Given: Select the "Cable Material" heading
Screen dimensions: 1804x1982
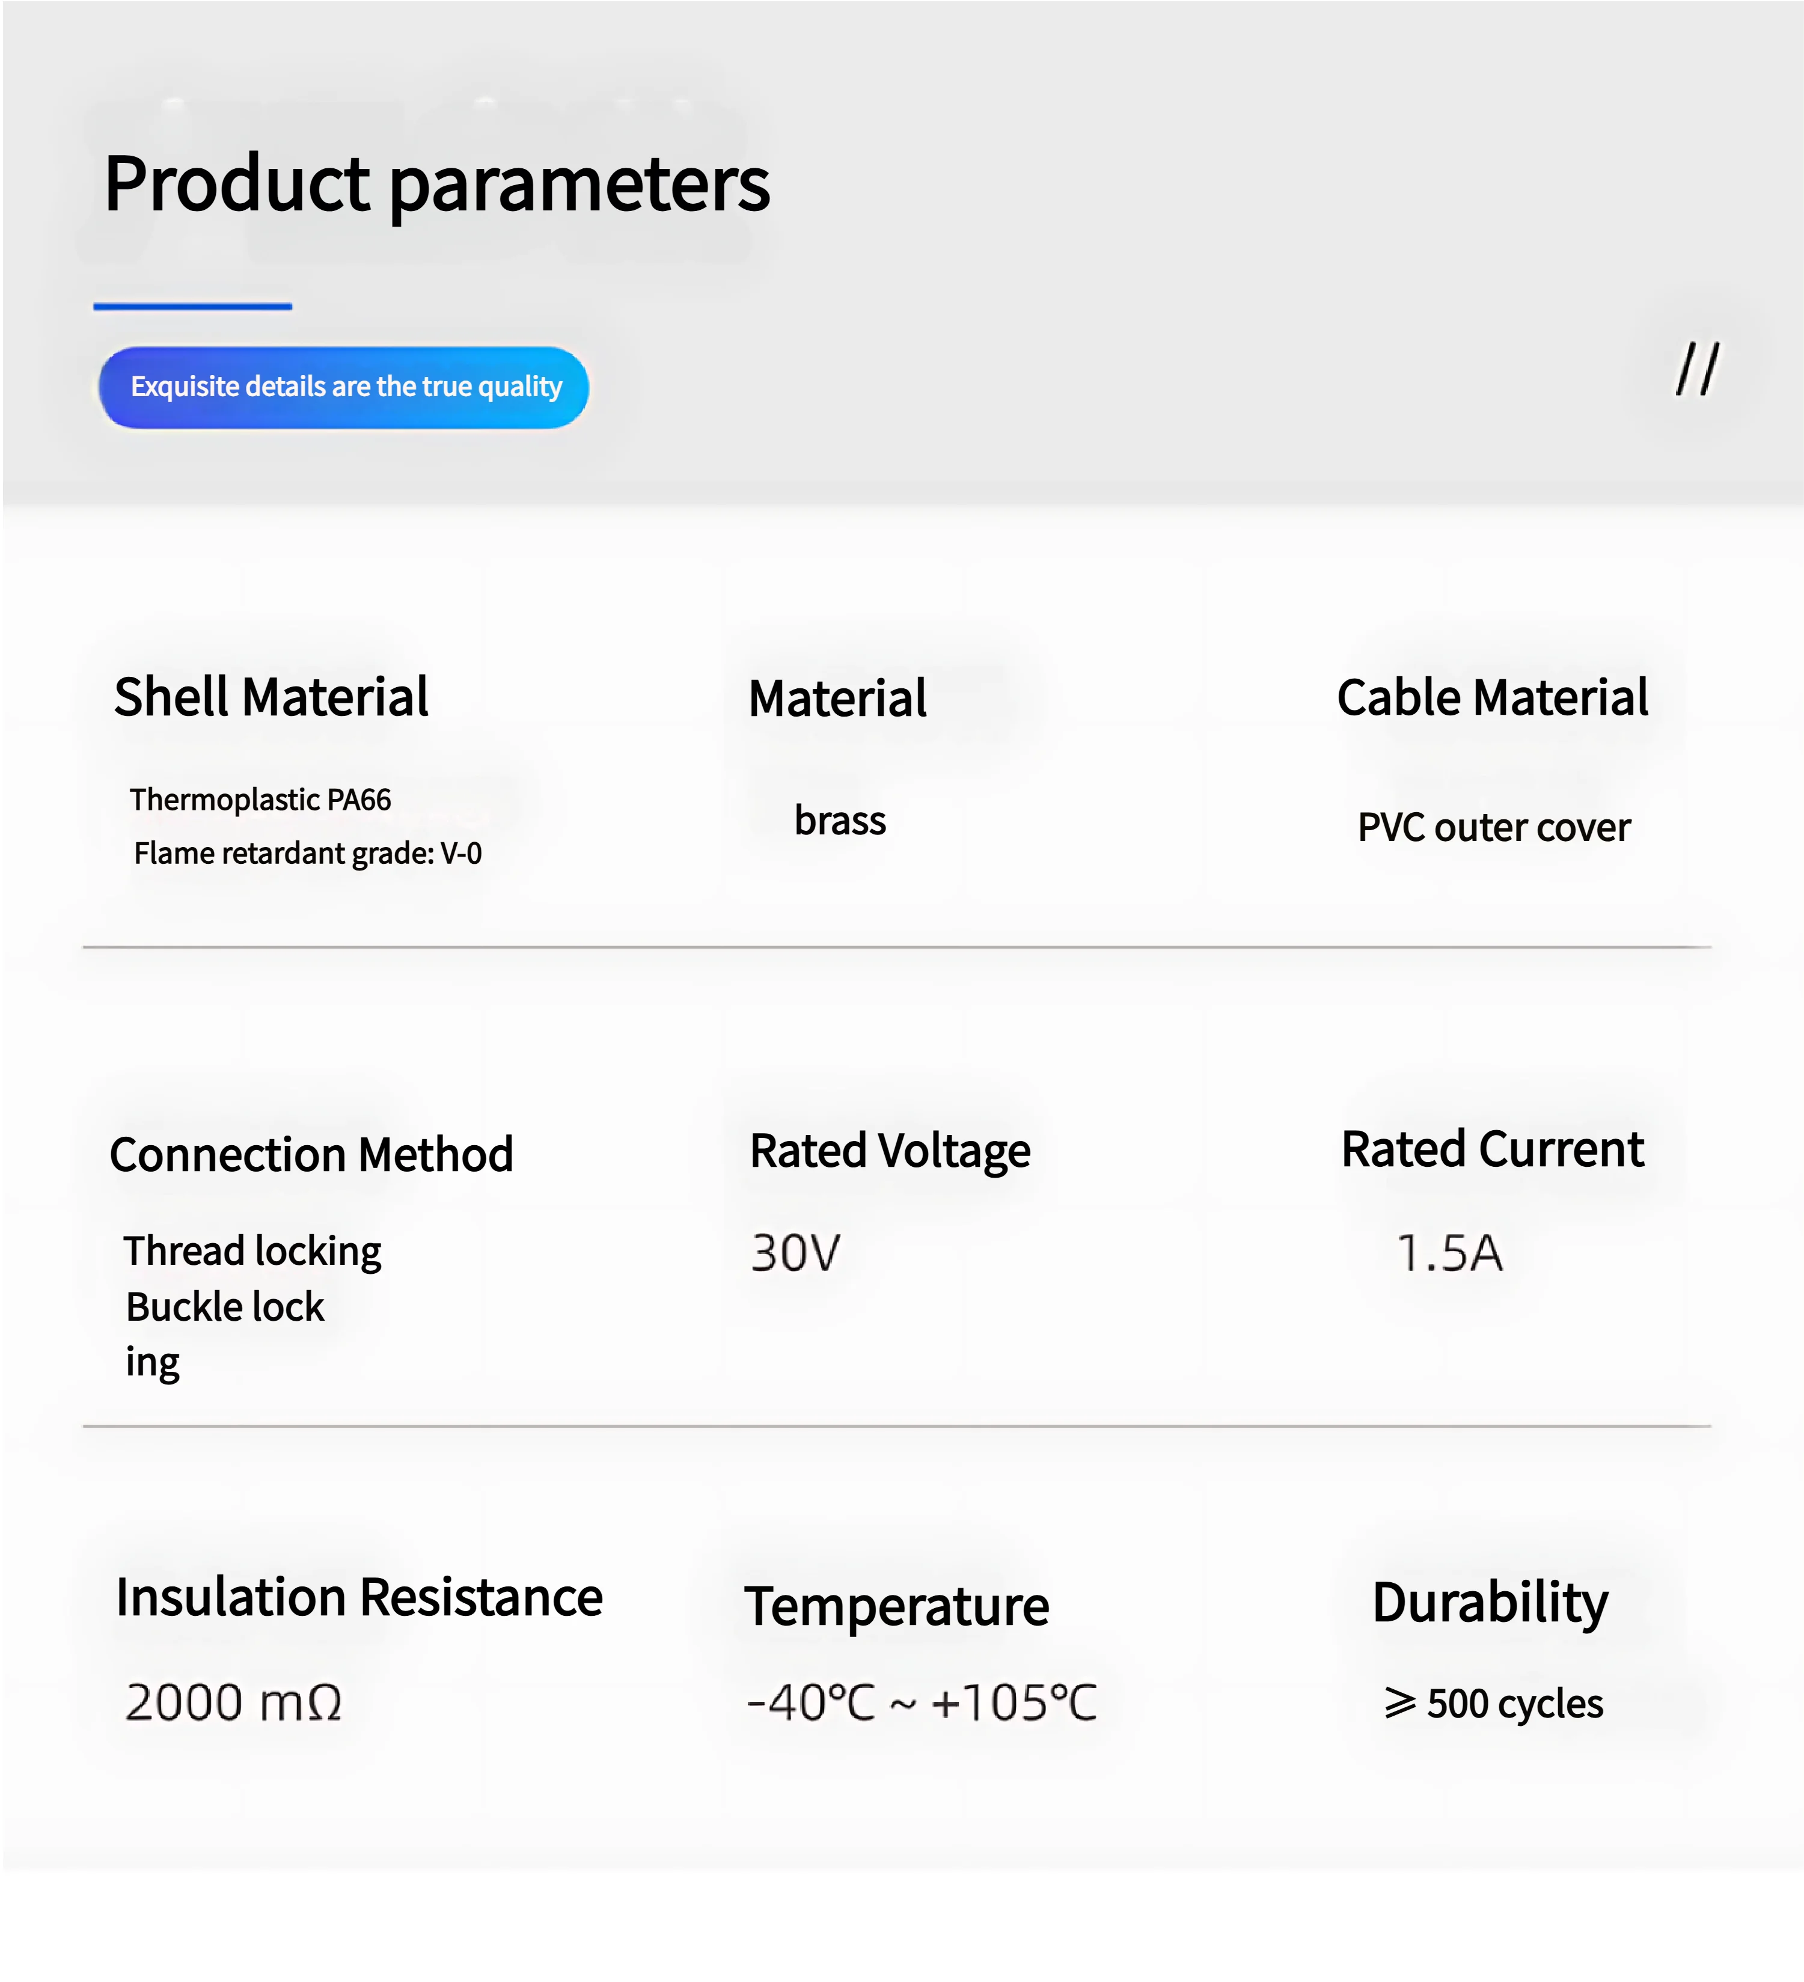Looking at the screenshot, I should tap(1493, 698).
